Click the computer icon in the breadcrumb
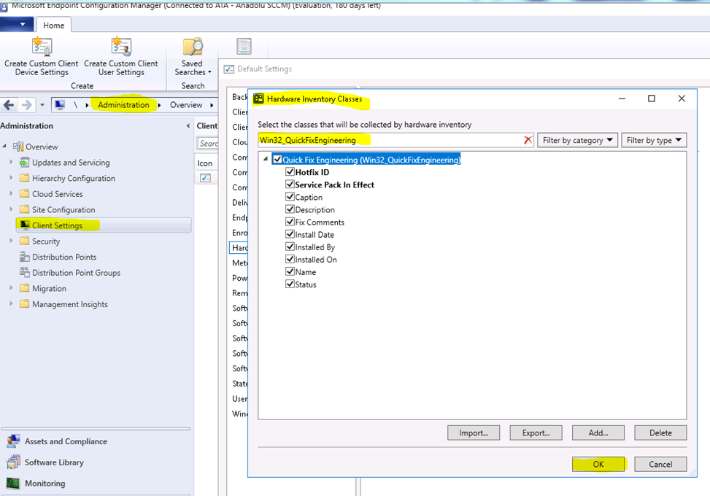 (x=59, y=105)
